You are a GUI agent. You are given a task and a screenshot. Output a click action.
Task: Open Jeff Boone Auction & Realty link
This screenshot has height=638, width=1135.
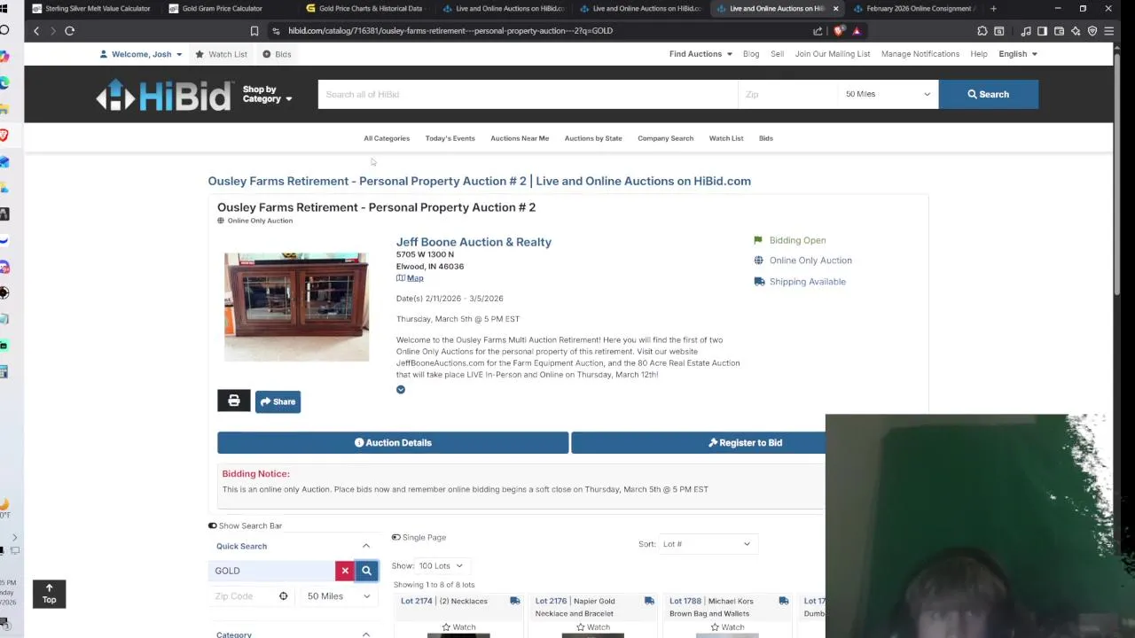[x=474, y=242]
